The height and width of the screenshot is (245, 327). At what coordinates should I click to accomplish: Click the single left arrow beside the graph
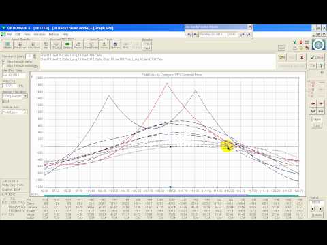[x=313, y=103]
